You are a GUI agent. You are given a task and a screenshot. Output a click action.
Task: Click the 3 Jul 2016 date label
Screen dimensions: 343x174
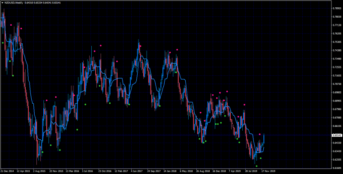click(x=88, y=171)
